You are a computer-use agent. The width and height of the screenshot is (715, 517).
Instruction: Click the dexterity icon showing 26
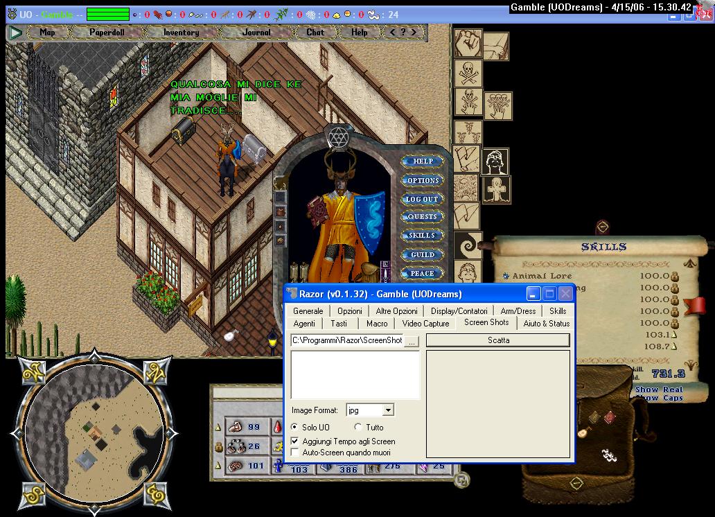236,446
